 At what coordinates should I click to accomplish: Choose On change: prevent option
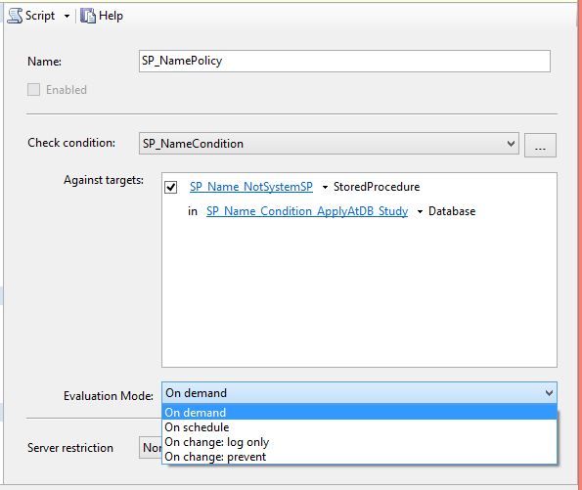[x=359, y=457]
